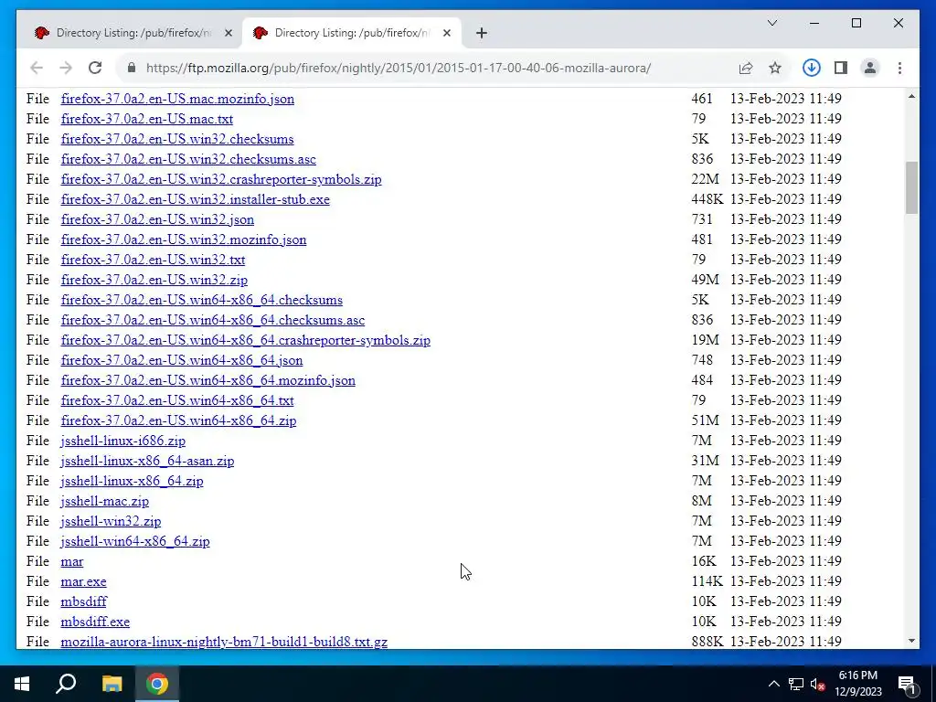Click the vertical scrollbar thumb
This screenshot has width=936, height=702.
point(911,187)
